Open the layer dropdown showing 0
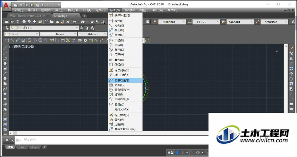The image size is (297, 157). click(44, 28)
